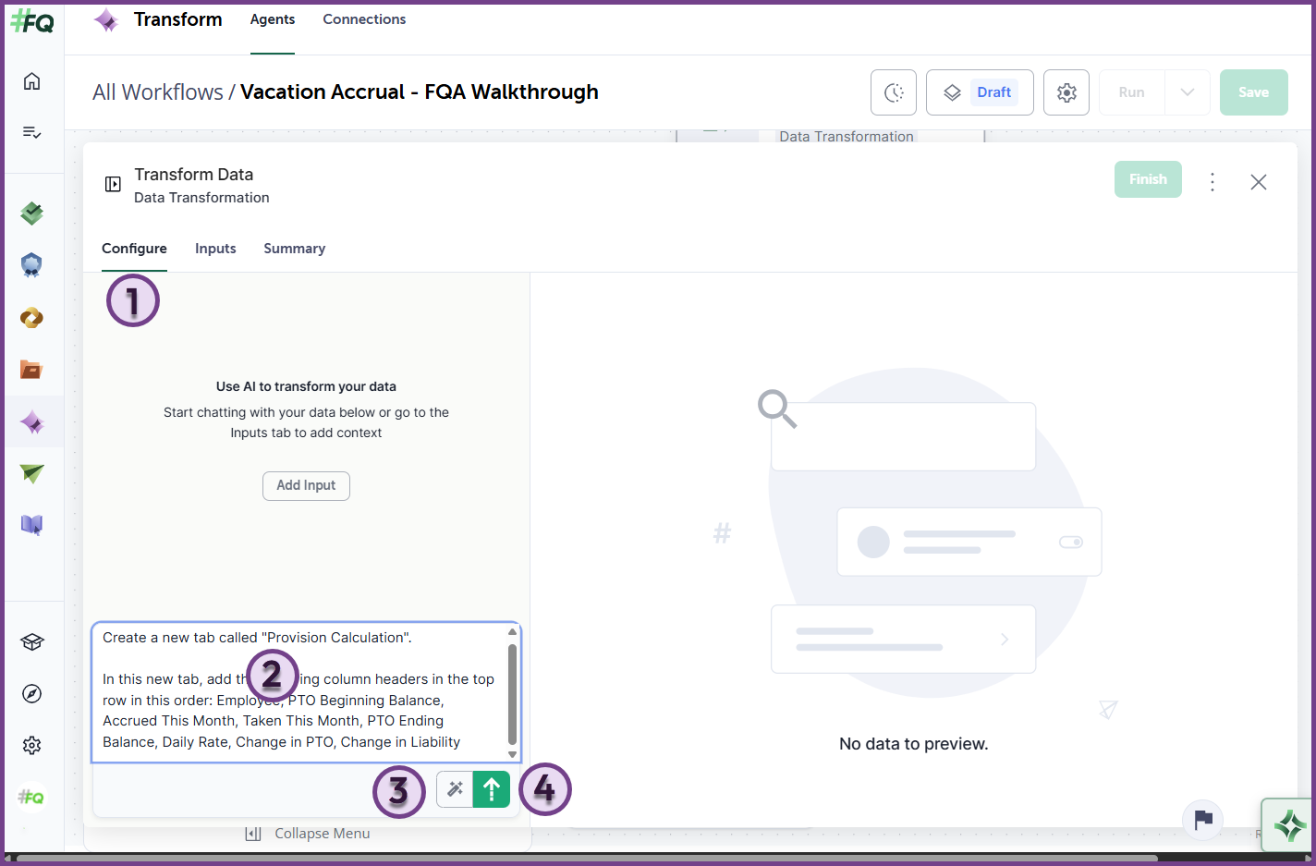Click the Collapse Menu label
Screen dimensions: 1316x866
(x=322, y=834)
